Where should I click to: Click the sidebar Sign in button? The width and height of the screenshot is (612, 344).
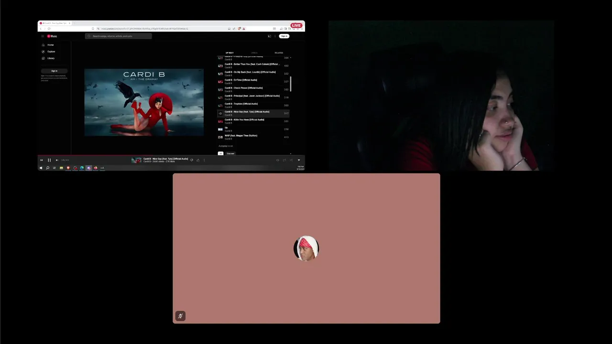[x=54, y=71]
